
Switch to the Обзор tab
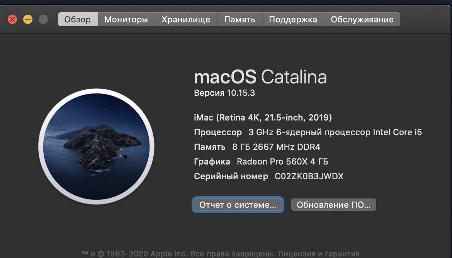[78, 19]
